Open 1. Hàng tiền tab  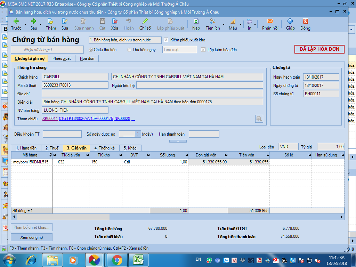[26, 148]
